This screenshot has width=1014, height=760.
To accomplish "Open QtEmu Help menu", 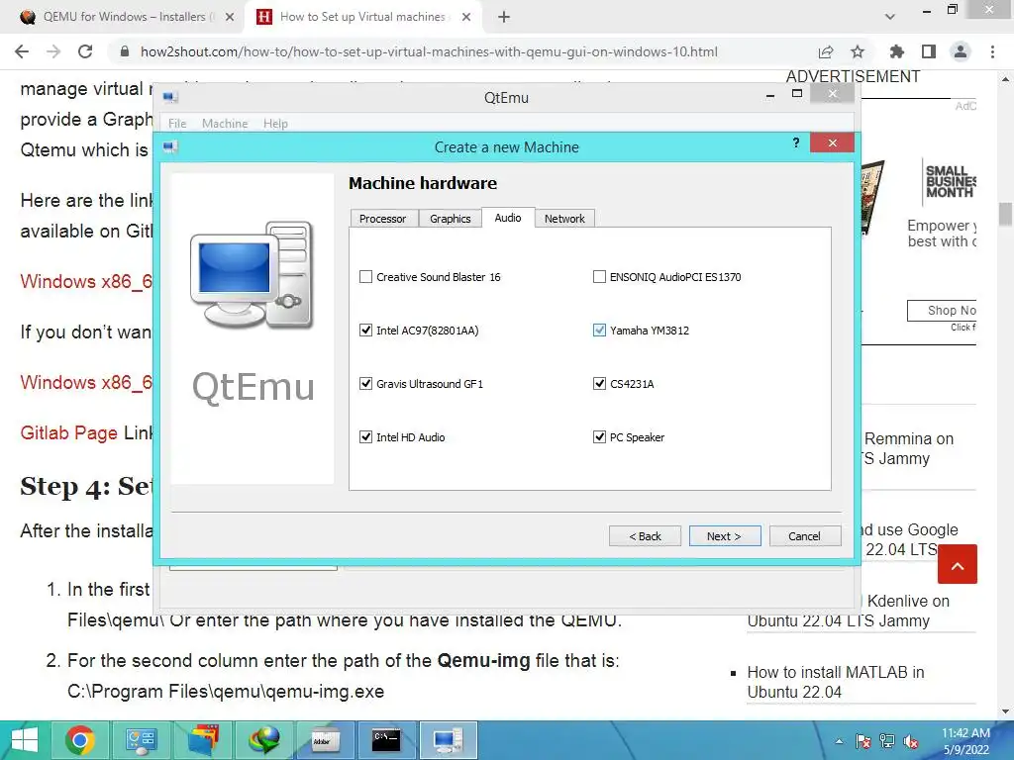I will click(275, 123).
